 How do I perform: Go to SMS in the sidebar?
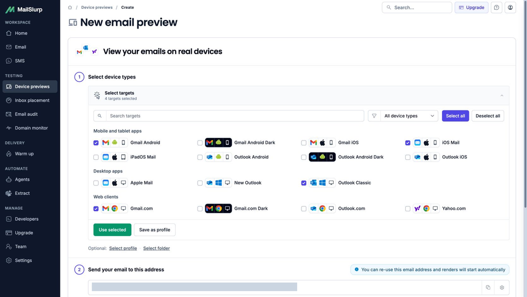[30, 61]
